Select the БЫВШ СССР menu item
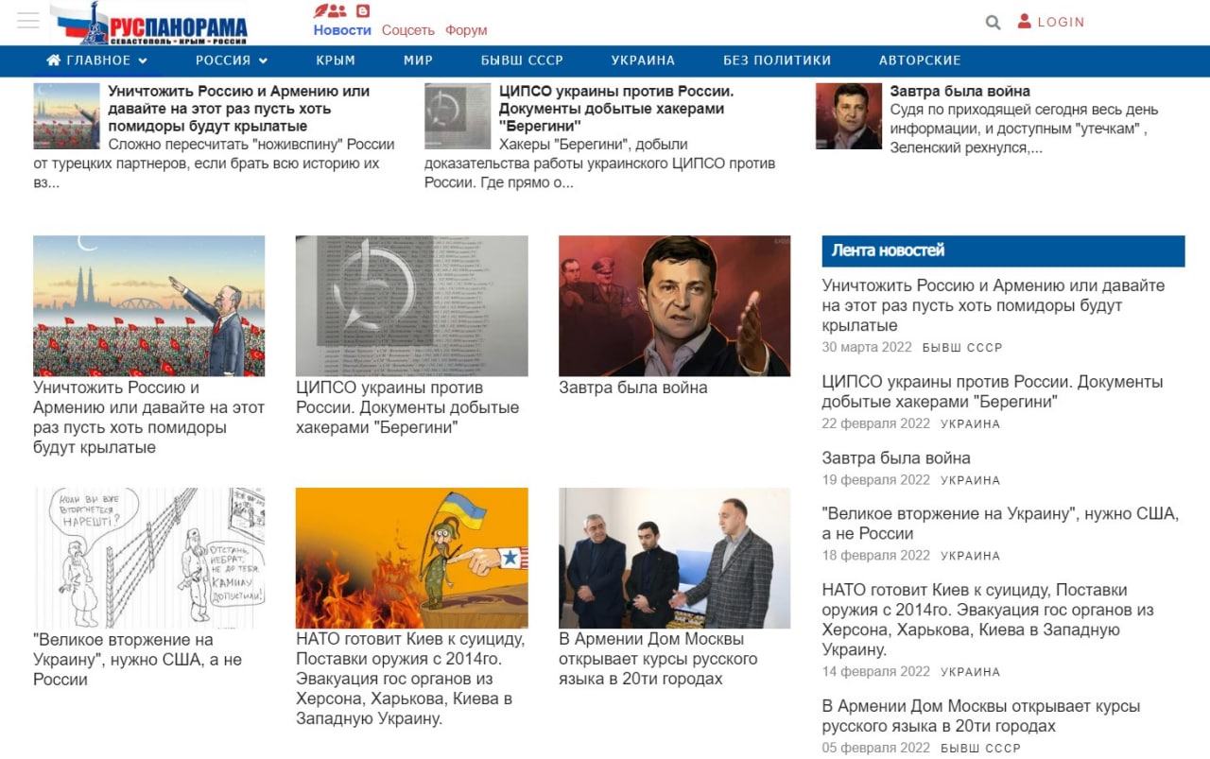Image resolution: width=1210 pixels, height=759 pixels. [x=522, y=60]
